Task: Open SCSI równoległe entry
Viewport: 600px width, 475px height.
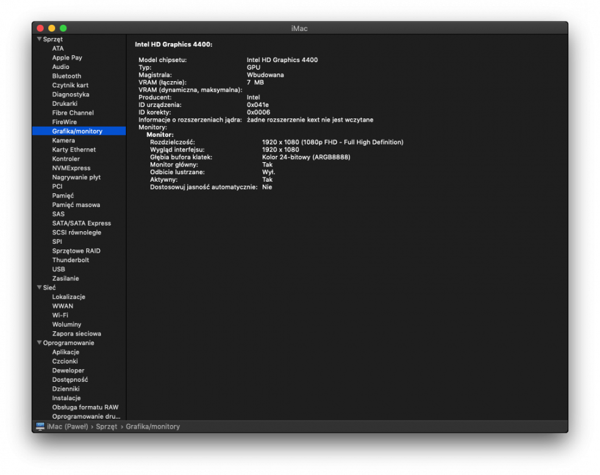Action: click(77, 232)
